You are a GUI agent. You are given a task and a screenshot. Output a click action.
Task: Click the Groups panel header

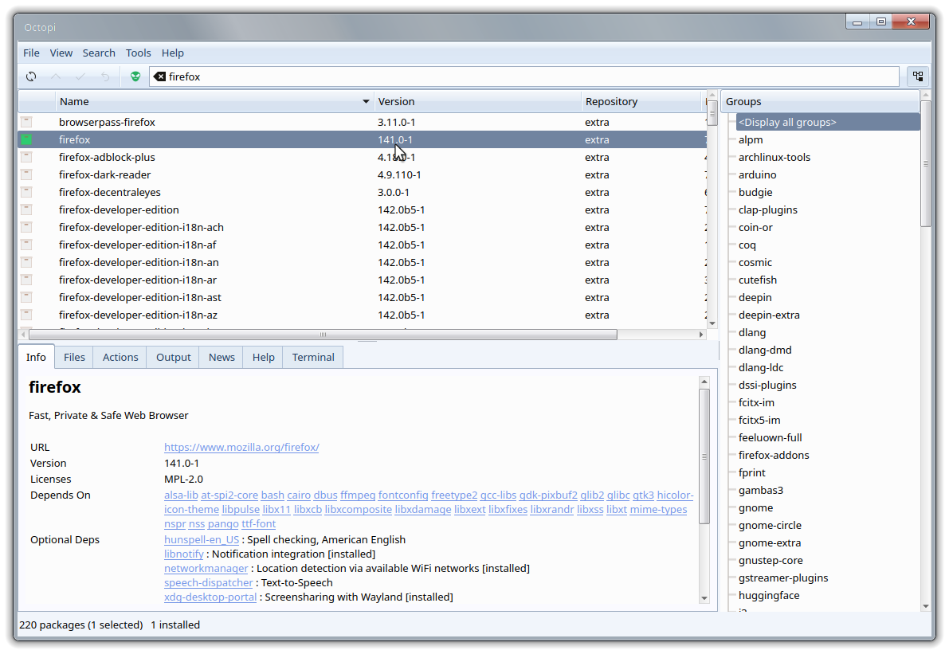click(819, 102)
